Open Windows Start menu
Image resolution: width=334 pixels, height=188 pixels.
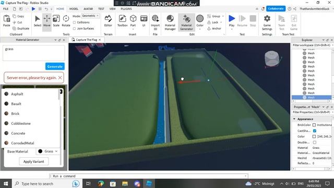tap(6, 183)
